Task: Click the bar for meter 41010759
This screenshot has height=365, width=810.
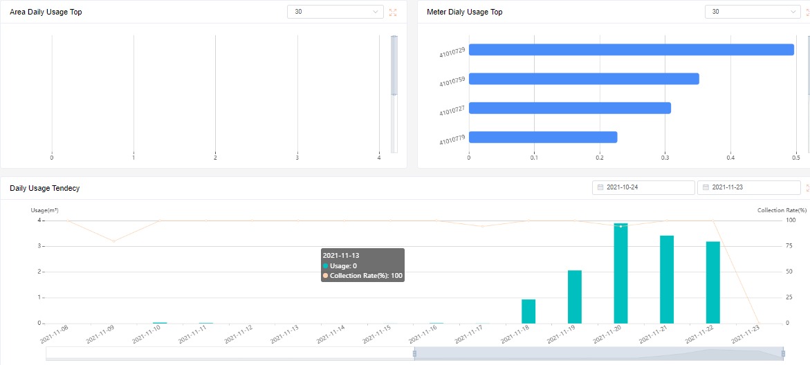Action: point(584,79)
